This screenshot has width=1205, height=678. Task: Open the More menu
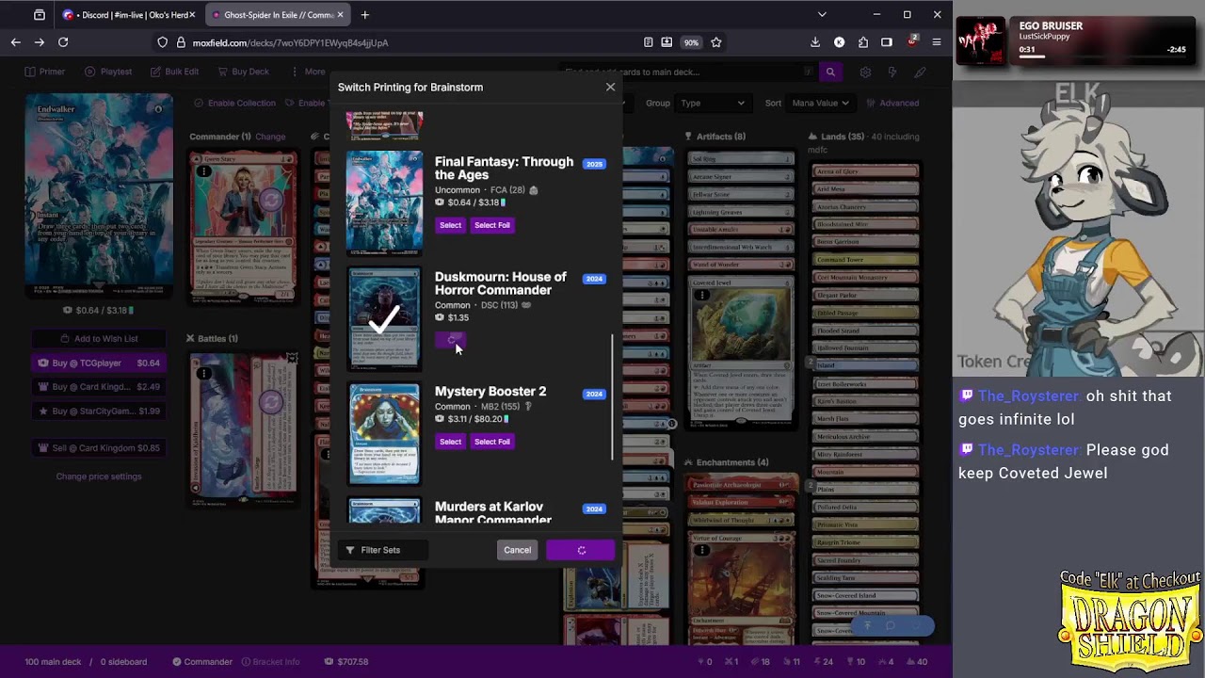307,72
